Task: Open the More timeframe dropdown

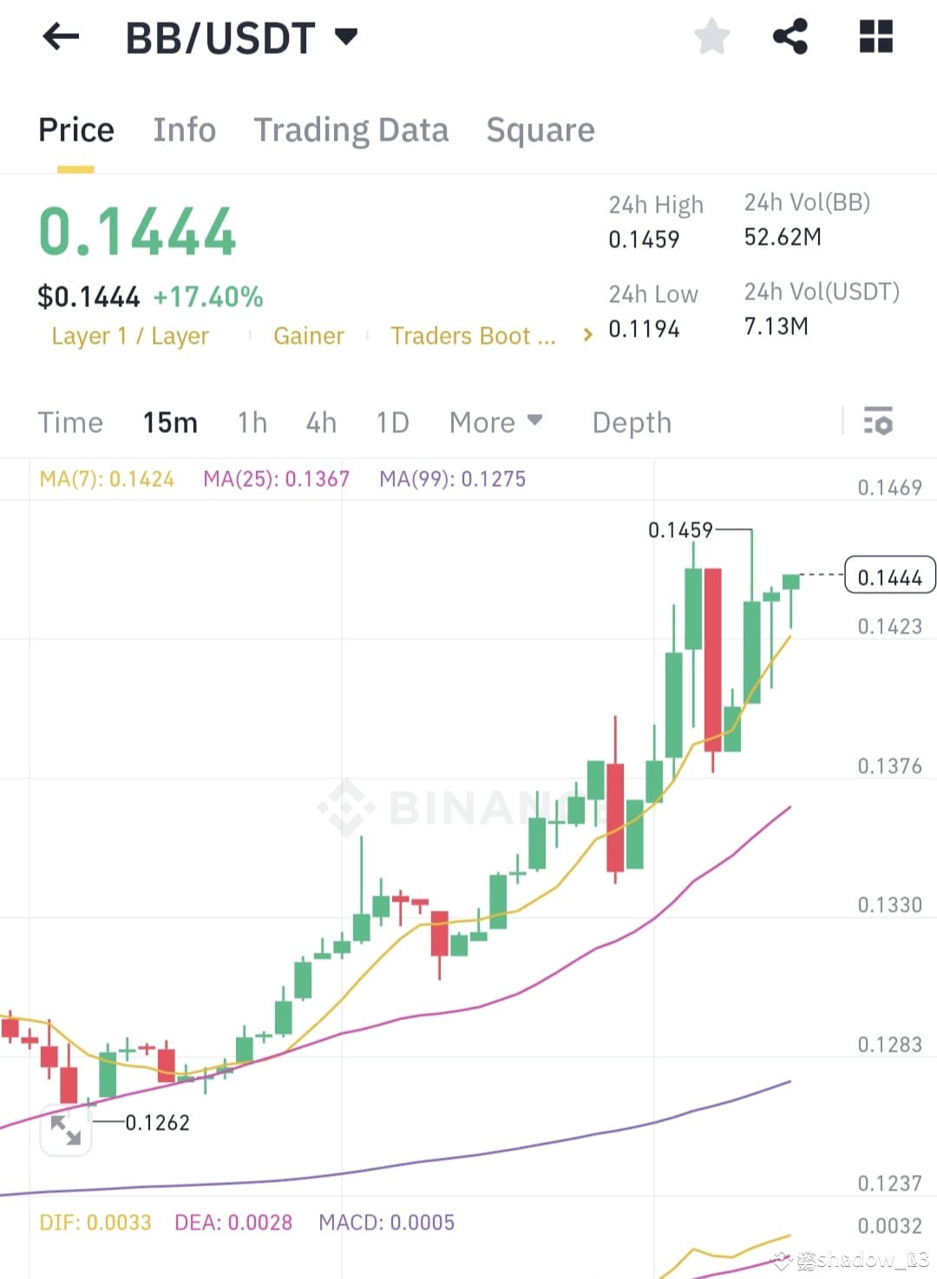Action: tap(495, 423)
